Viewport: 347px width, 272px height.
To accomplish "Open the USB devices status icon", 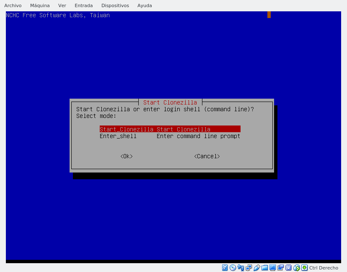I will 257,268.
